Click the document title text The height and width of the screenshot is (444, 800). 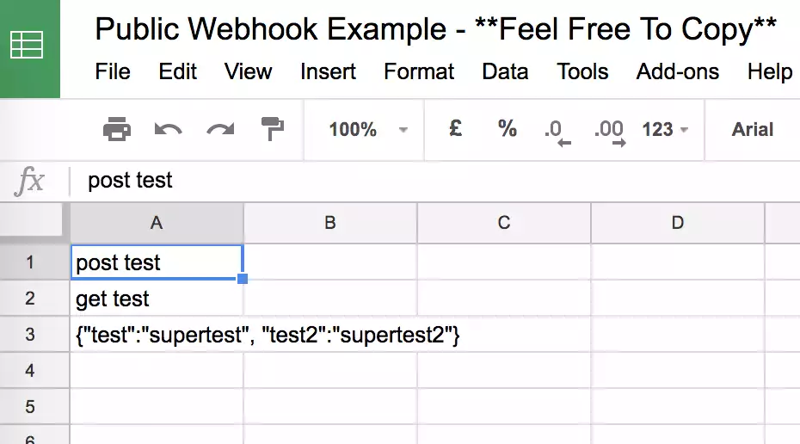click(x=435, y=29)
